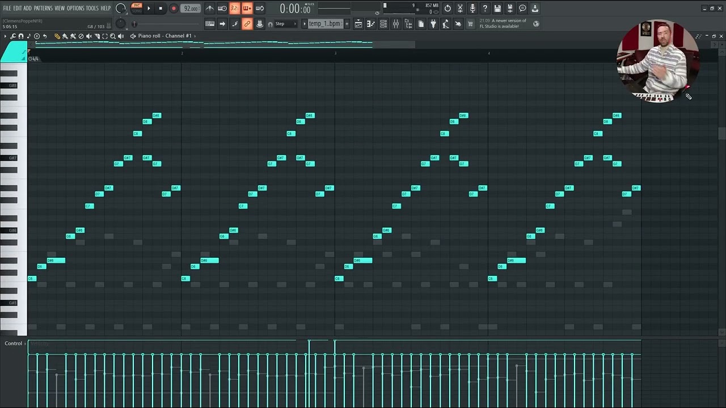This screenshot has width=726, height=408.
Task: Switch between PAT and SONG mode
Action: [x=137, y=8]
